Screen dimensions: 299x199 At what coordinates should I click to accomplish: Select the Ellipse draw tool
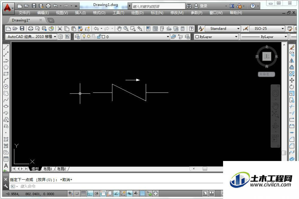coord(6,106)
